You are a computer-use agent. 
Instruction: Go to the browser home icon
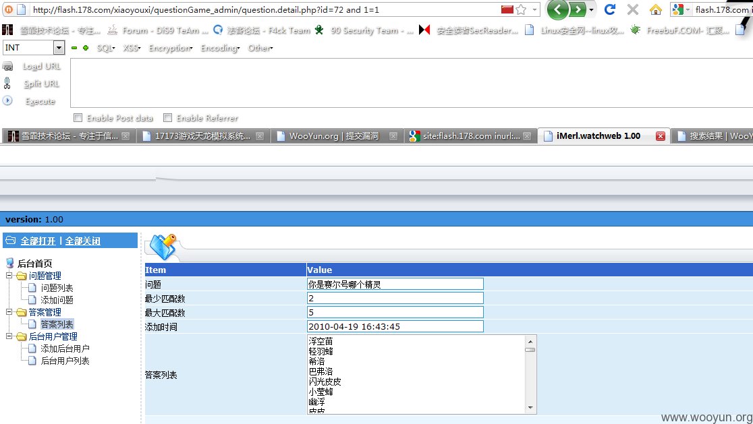pyautogui.click(x=656, y=9)
